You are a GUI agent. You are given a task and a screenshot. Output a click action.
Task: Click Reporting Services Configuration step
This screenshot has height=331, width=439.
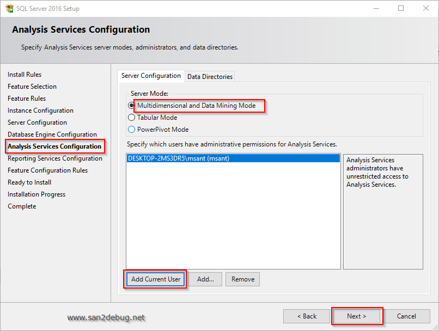pos(55,158)
